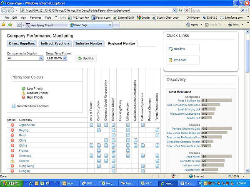Open Brazil Tariffs/Trade Barriers news icon
Image resolution: width=250 pixels, height=187 pixels.
tap(157, 135)
